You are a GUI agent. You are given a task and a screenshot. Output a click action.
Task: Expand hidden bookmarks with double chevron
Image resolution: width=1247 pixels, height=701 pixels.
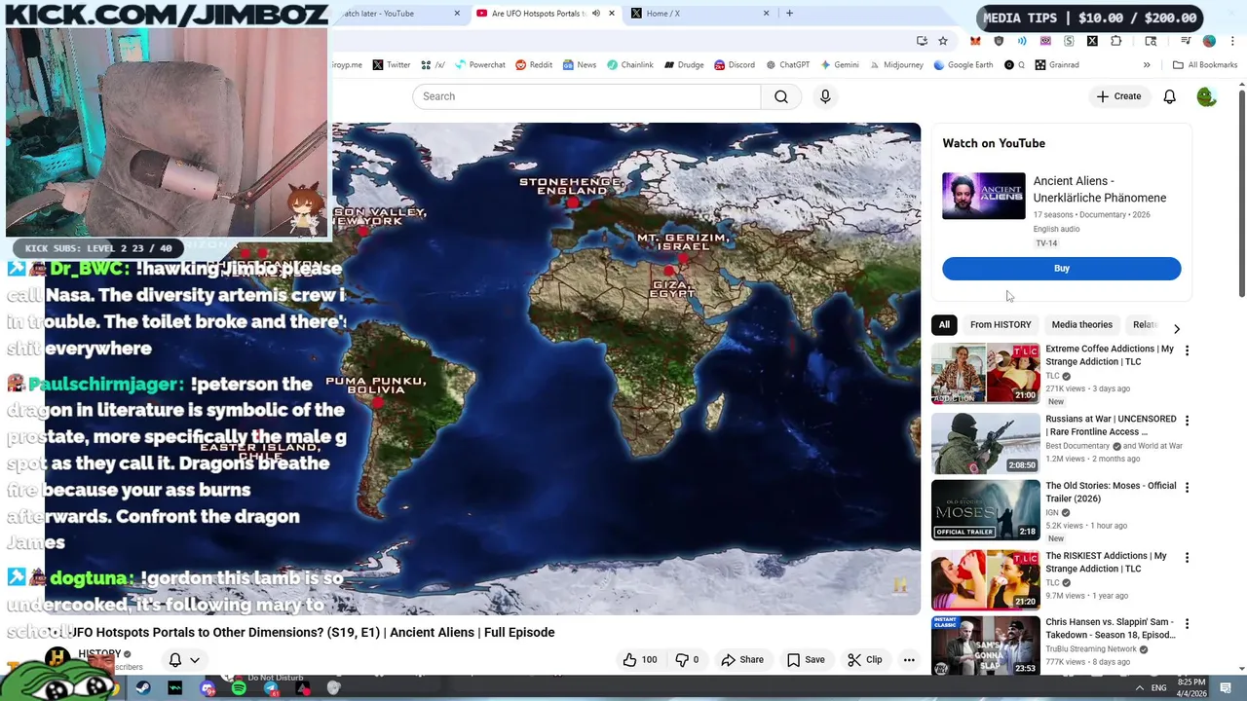[x=1147, y=65]
